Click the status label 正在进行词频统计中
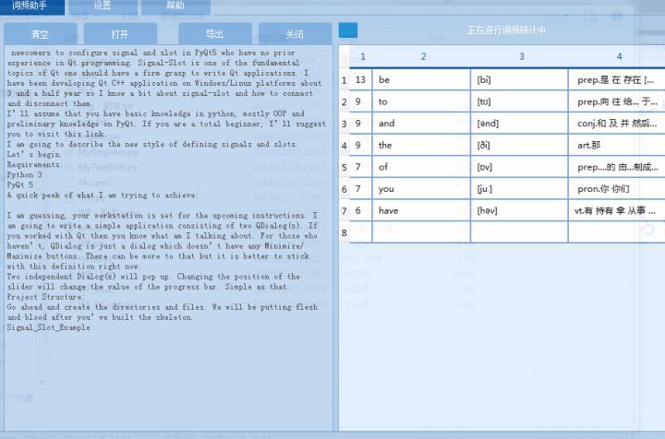The width and height of the screenshot is (665, 439). [x=507, y=30]
